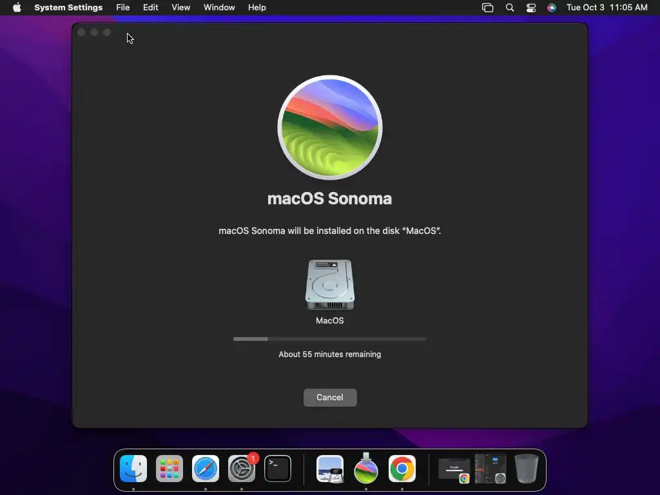Launch Terminal from the Dock
Screen dimensions: 660x495
[x=278, y=469]
